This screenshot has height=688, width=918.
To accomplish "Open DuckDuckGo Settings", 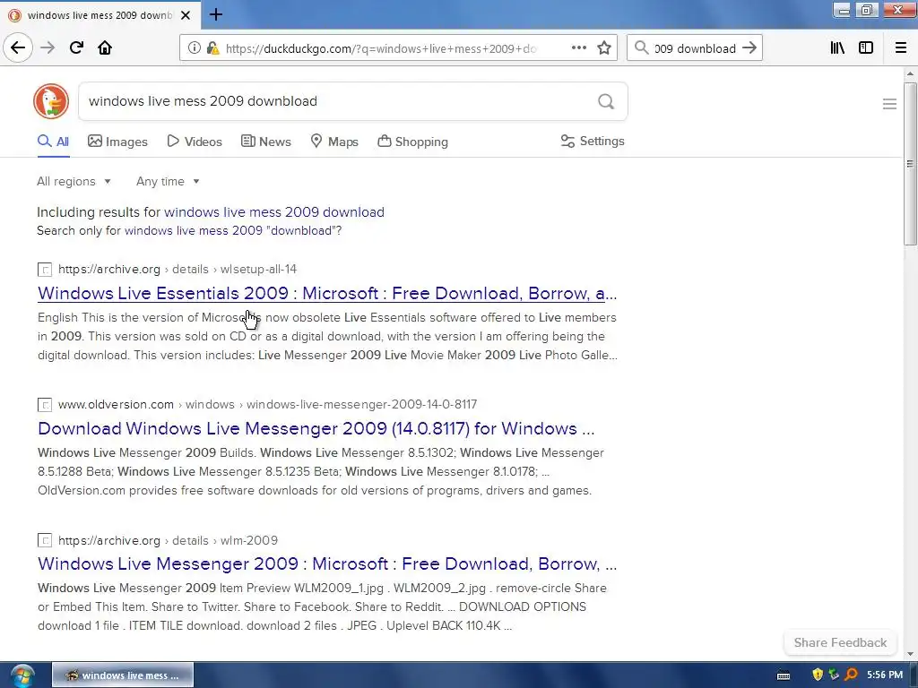I will 593,141.
